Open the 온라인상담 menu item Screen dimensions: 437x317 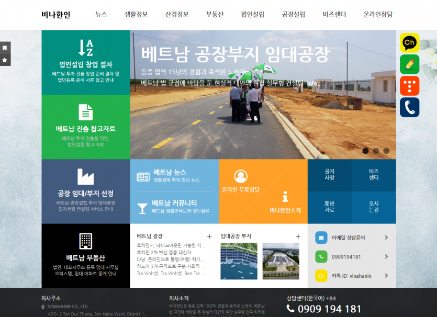378,15
